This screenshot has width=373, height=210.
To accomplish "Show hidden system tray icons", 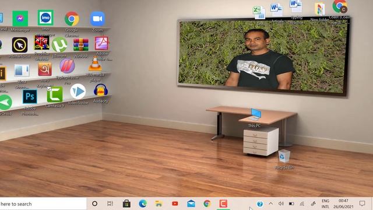I will (x=270, y=204).
